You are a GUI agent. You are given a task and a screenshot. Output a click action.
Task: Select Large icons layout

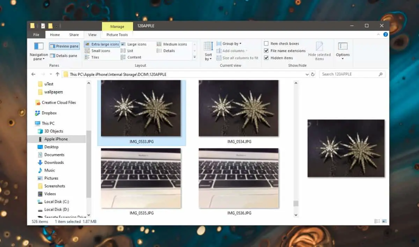coord(134,44)
